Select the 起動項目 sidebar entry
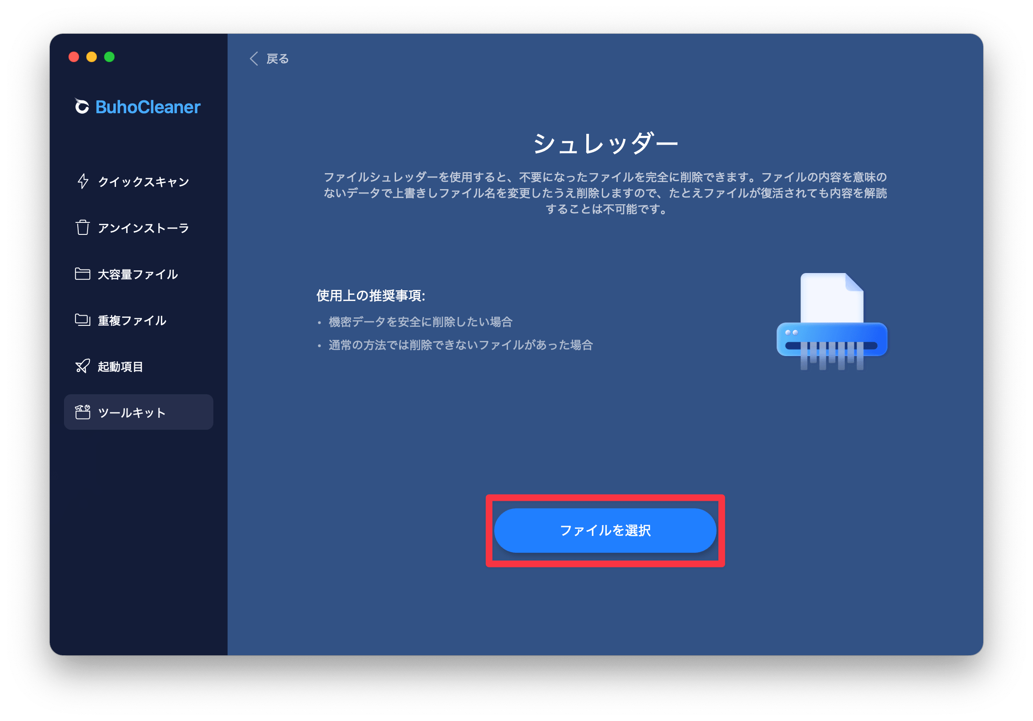 pyautogui.click(x=139, y=366)
